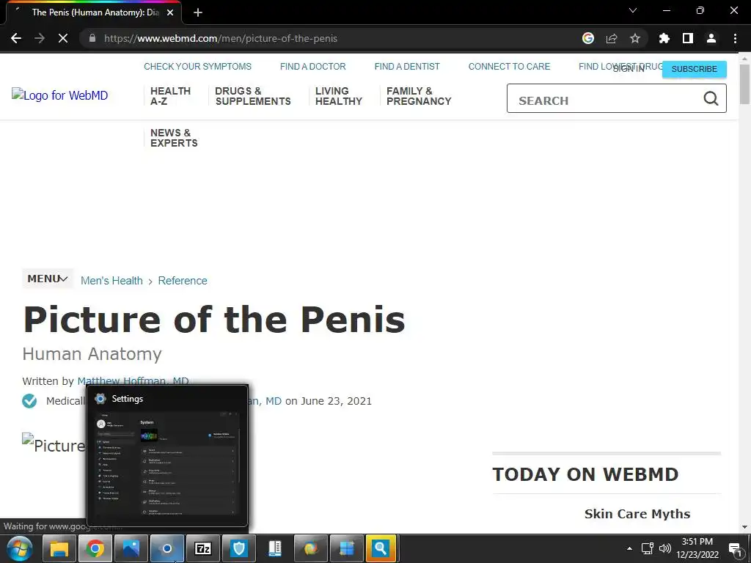Open Chrome Canary in taskbar

tap(311, 548)
